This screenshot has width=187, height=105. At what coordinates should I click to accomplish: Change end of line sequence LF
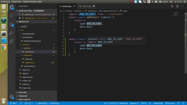(x=150, y=103)
